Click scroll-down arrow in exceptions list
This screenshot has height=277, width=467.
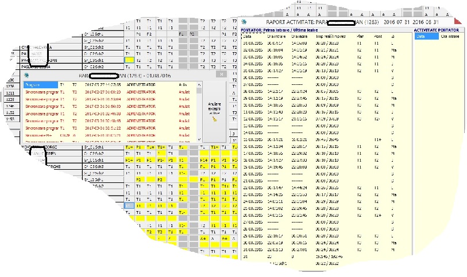(x=199, y=139)
